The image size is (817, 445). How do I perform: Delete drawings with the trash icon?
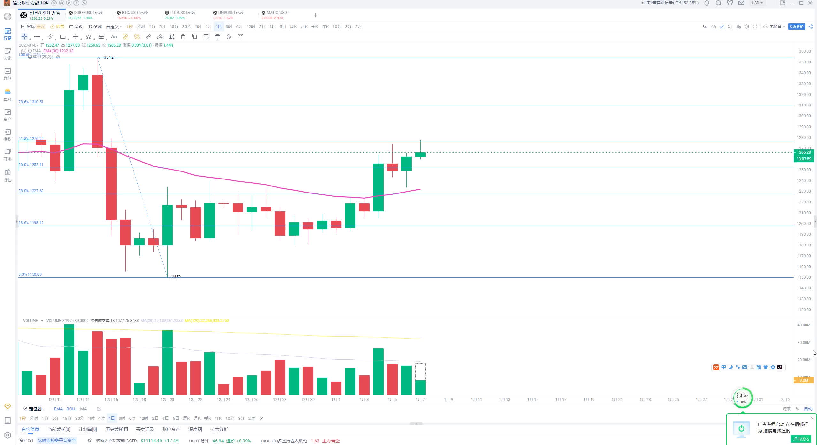(218, 37)
